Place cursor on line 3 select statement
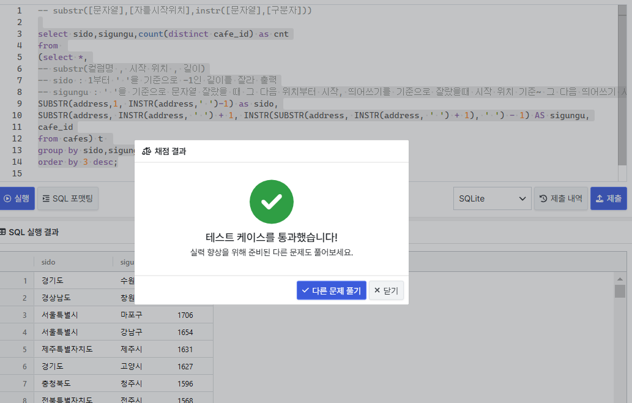This screenshot has height=403, width=632. coord(163,34)
